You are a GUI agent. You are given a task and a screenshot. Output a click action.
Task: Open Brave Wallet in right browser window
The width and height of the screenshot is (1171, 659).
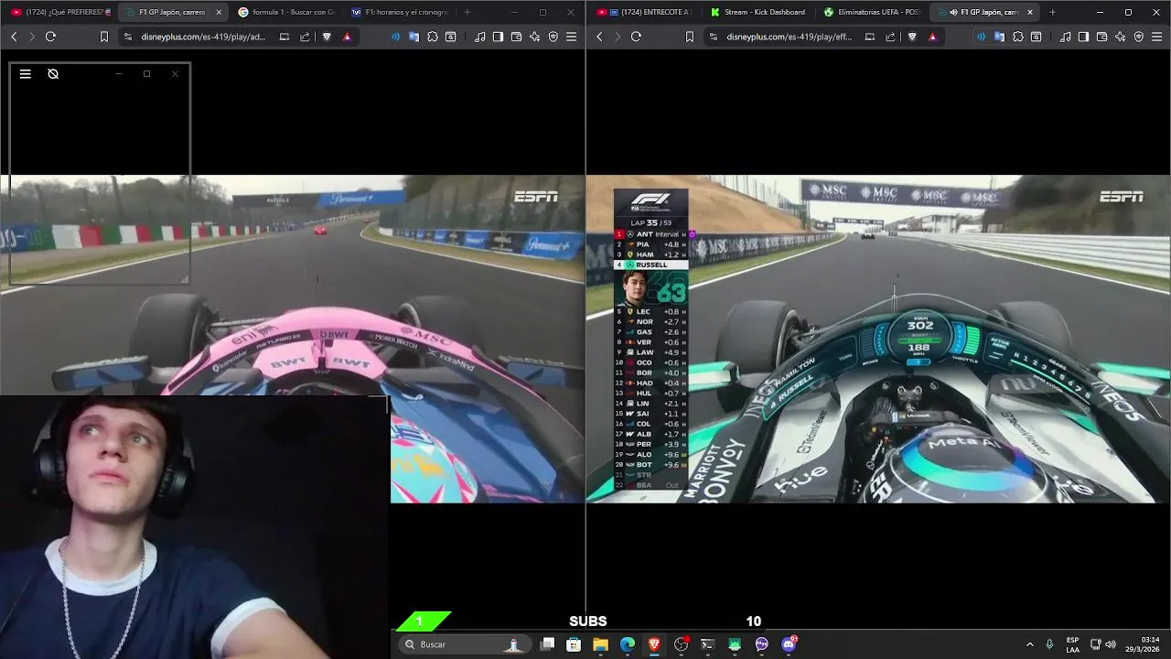pos(1102,37)
